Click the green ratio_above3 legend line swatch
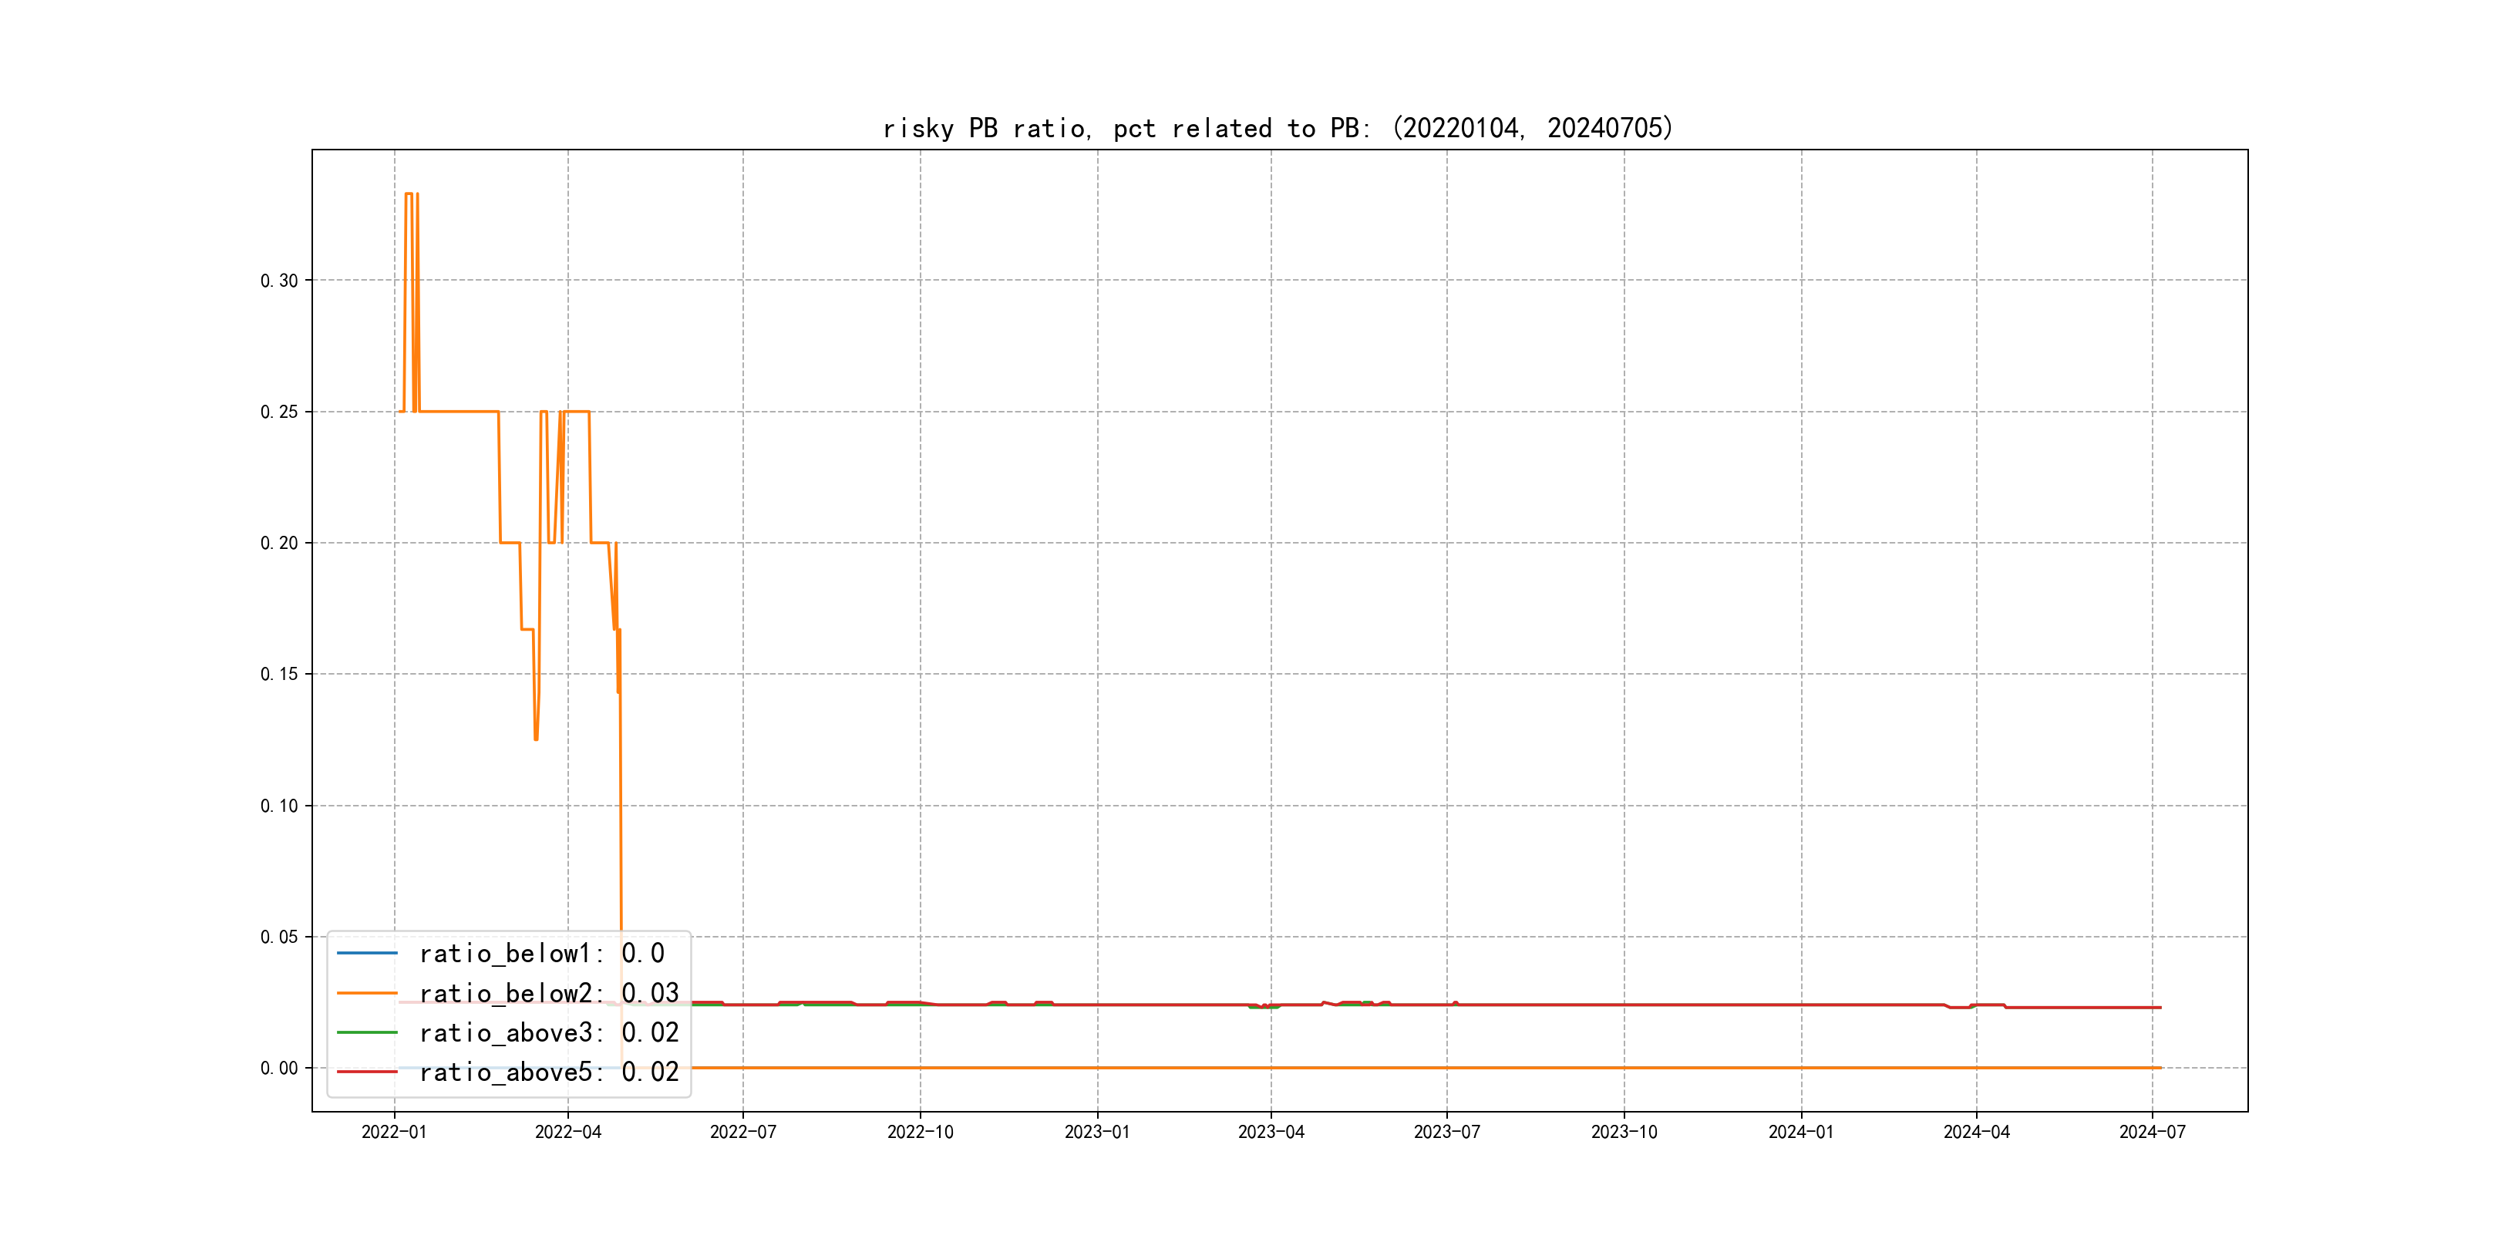This screenshot has width=2498, height=1249. click(x=366, y=1033)
